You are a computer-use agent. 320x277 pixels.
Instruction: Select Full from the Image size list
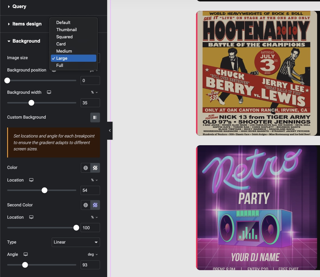(x=59, y=65)
